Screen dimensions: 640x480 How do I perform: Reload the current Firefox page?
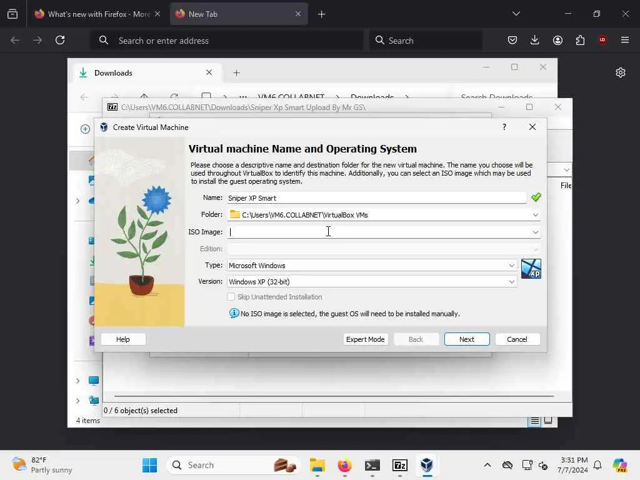point(60,40)
